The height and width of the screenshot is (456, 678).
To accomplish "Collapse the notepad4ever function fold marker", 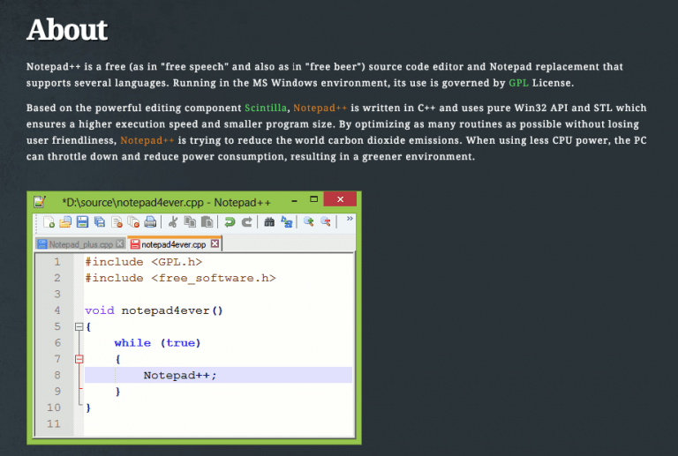I will point(79,326).
